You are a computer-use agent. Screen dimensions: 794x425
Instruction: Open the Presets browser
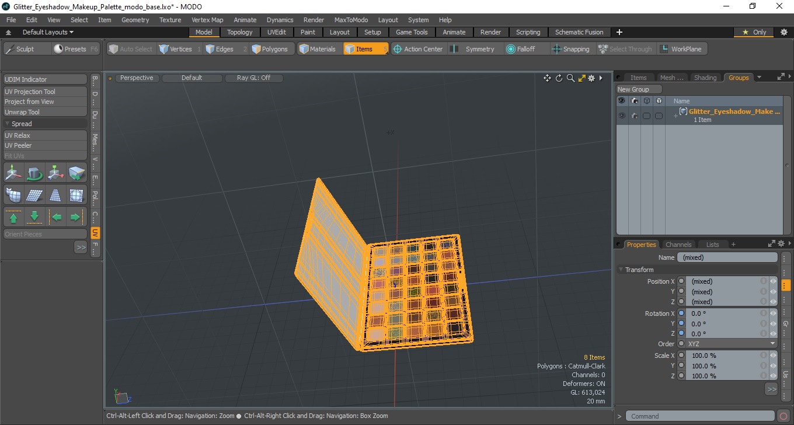pos(76,49)
